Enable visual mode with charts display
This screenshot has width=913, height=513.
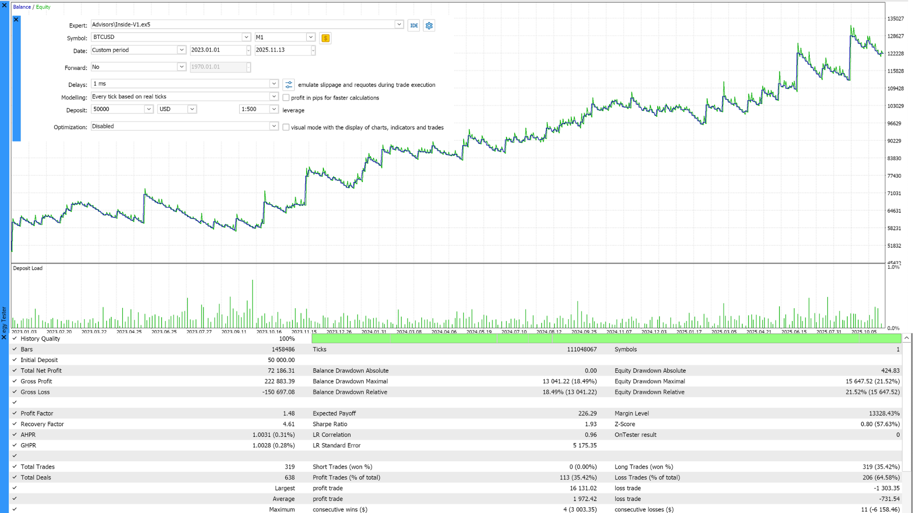[x=286, y=127]
